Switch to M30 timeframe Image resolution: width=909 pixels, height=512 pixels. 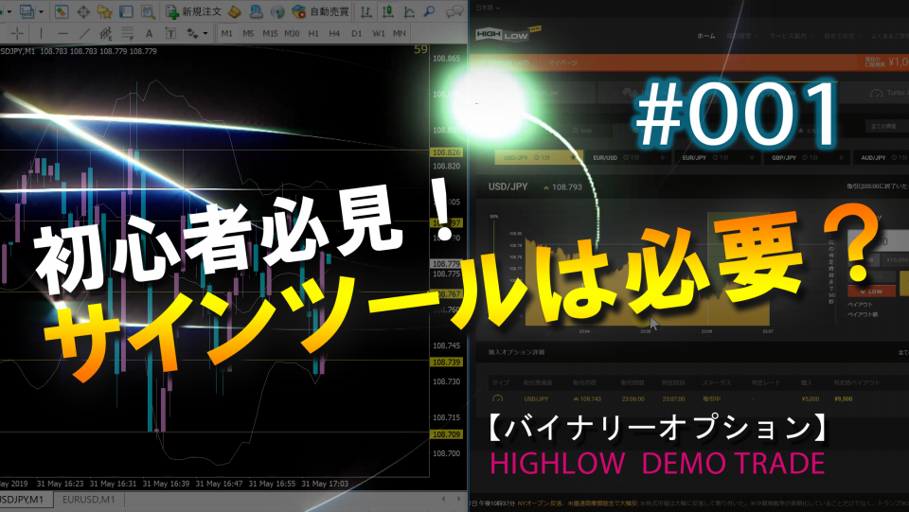pyautogui.click(x=292, y=33)
